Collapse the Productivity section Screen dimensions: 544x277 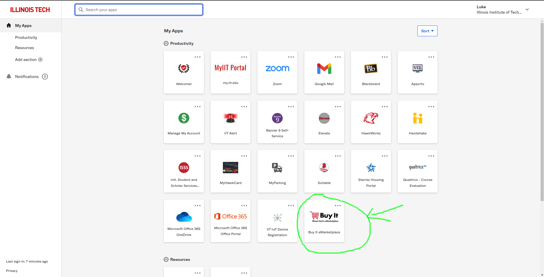pos(166,43)
